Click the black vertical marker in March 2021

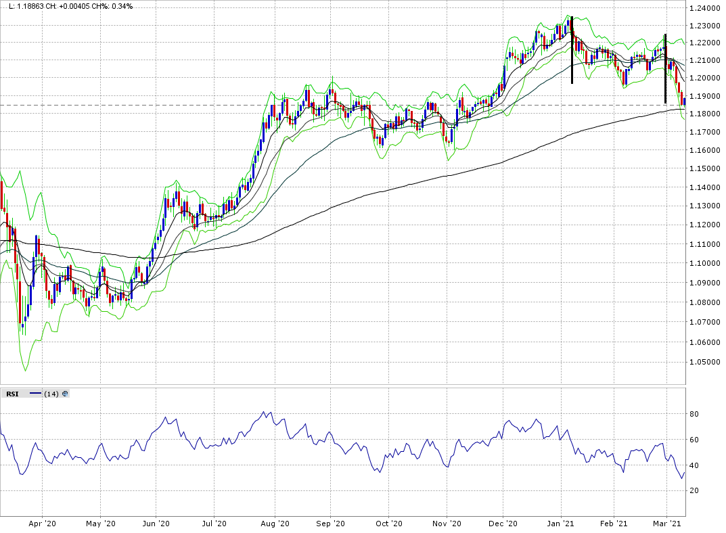665,68
